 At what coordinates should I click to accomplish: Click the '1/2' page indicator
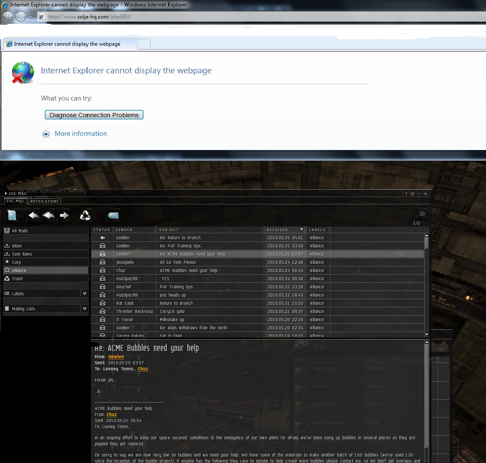point(416,223)
